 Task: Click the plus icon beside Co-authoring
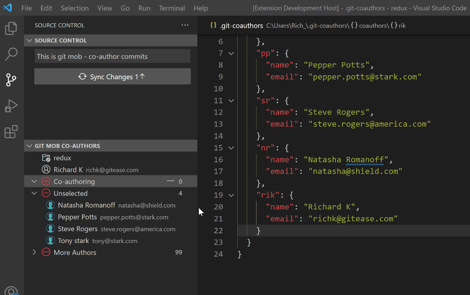point(46,181)
